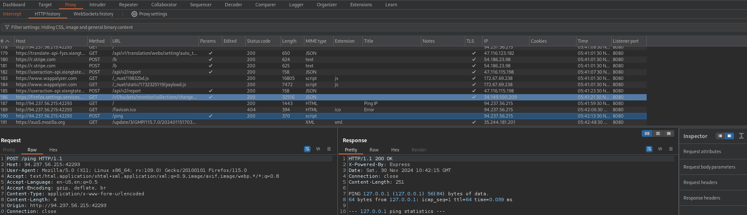Switch to the Intruder tab
Image resolution: width=747 pixels, height=215 pixels.
coord(97,5)
